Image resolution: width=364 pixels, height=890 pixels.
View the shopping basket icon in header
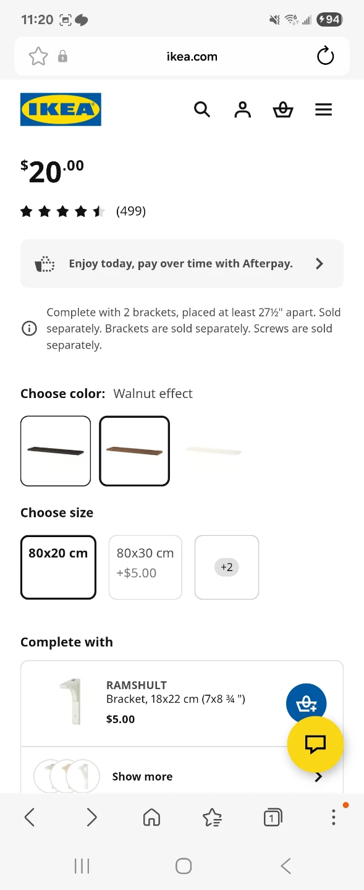pyautogui.click(x=283, y=110)
